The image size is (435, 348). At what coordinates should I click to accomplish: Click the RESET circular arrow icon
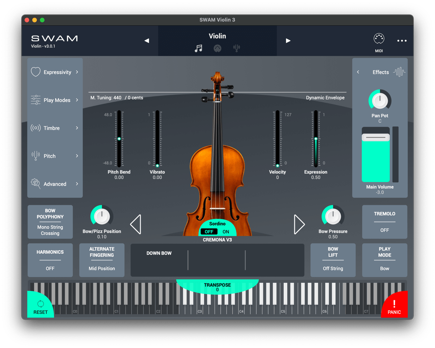[41, 304]
